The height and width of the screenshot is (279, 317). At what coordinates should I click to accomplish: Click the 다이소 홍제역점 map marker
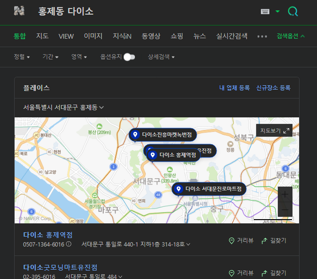(174, 155)
